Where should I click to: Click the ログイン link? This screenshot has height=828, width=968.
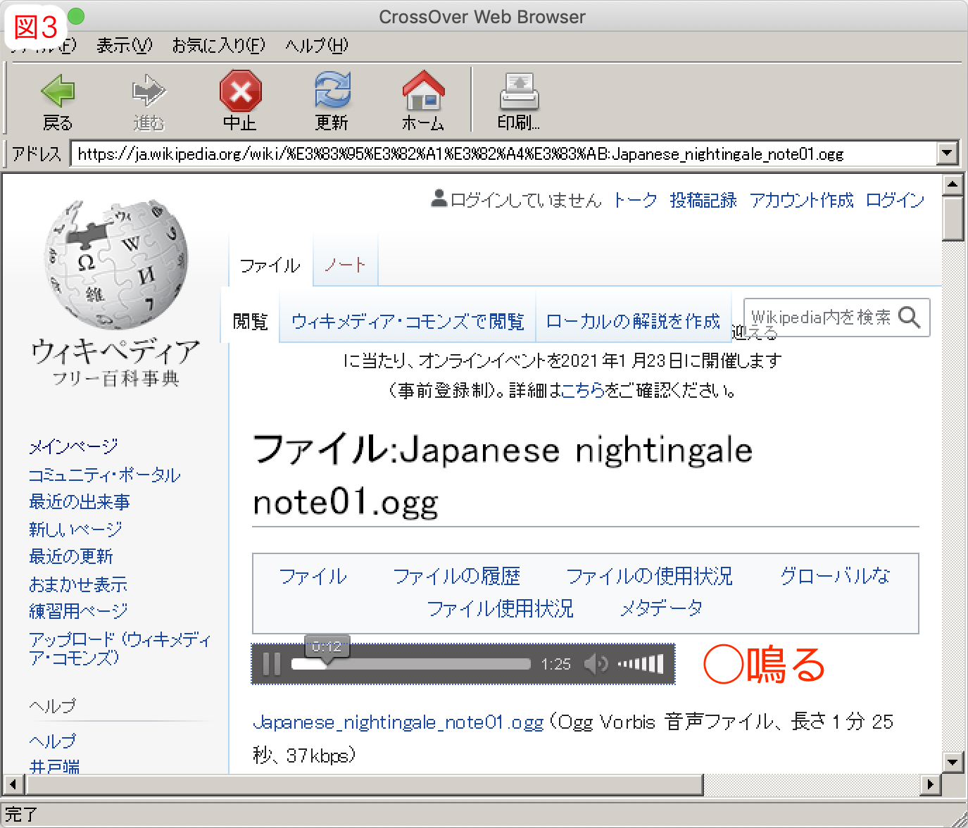(894, 201)
